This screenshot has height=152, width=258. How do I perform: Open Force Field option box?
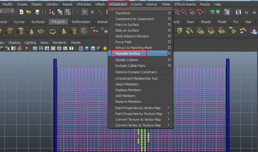pyautogui.click(x=169, y=42)
